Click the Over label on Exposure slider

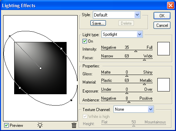pyautogui.click(x=148, y=89)
